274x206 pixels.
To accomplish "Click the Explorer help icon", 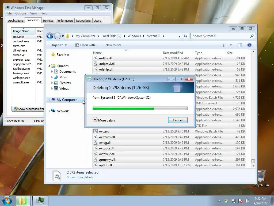I will pyautogui.click(x=249, y=45).
